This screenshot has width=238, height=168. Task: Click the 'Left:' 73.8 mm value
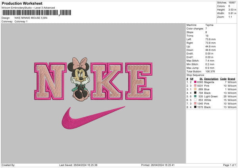211,39
